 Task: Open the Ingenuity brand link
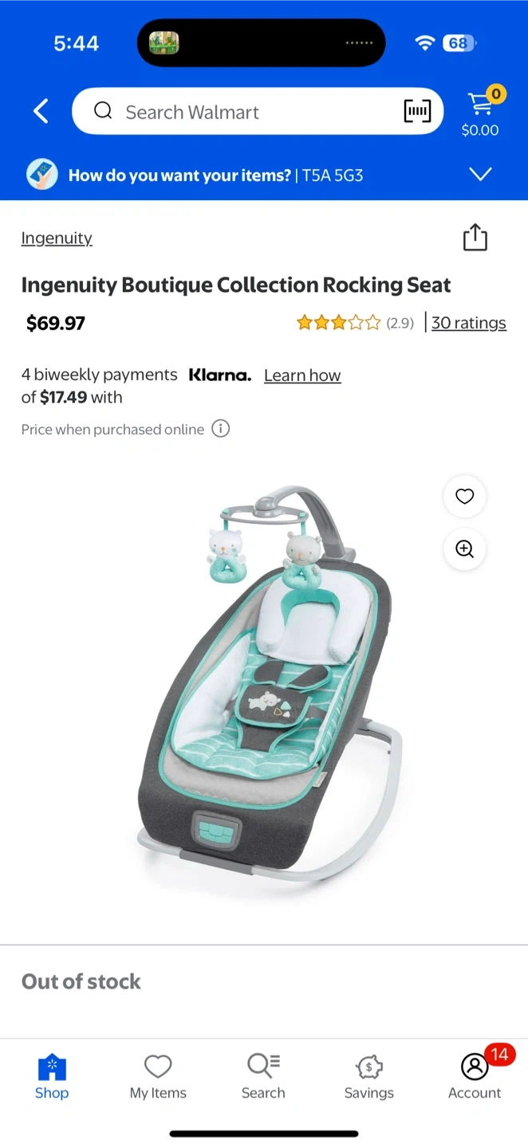(x=57, y=238)
